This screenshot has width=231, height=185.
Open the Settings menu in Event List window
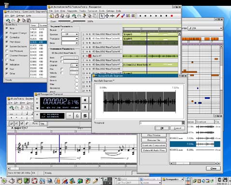tap(20, 15)
